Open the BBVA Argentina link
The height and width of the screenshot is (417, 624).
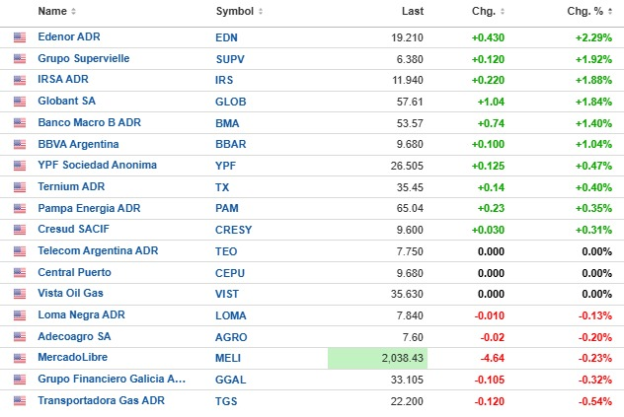coord(78,144)
